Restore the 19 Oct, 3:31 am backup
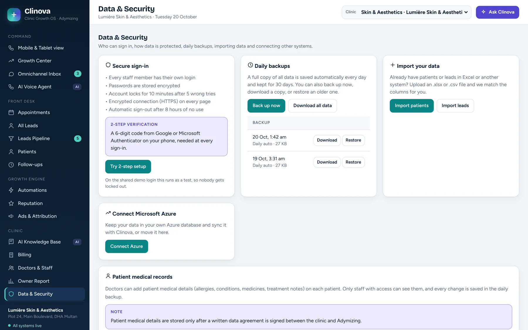This screenshot has width=528, height=330. tap(353, 162)
